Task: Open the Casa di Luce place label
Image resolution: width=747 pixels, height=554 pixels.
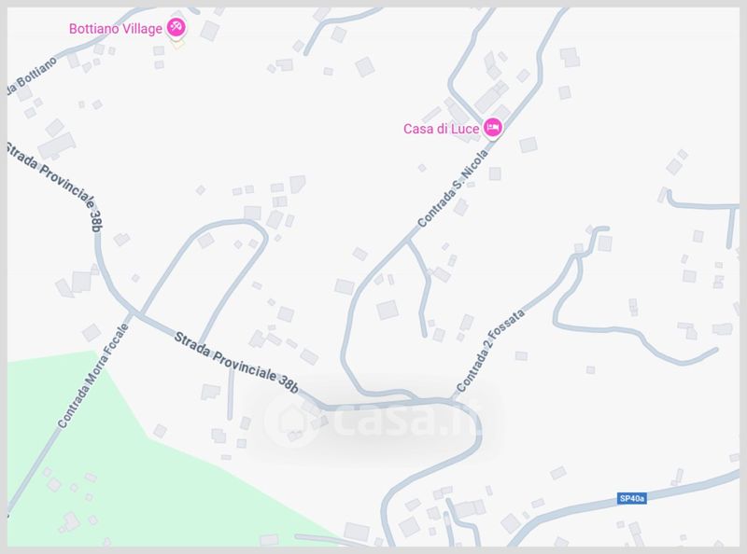Action: tap(441, 129)
